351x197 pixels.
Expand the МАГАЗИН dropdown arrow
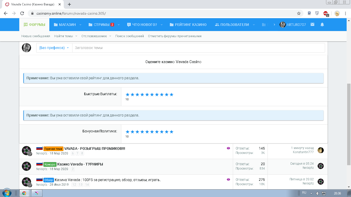[x=80, y=25]
